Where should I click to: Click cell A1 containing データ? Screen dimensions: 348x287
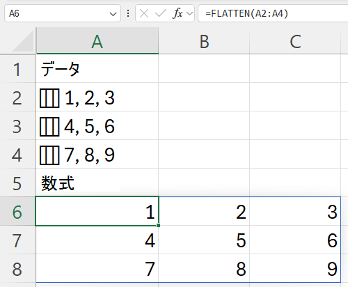[97, 69]
